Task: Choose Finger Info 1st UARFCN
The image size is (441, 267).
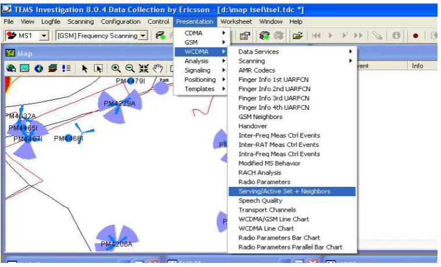Action: [292, 80]
